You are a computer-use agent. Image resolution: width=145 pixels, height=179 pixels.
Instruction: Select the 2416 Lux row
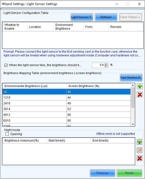(x=67, y=103)
